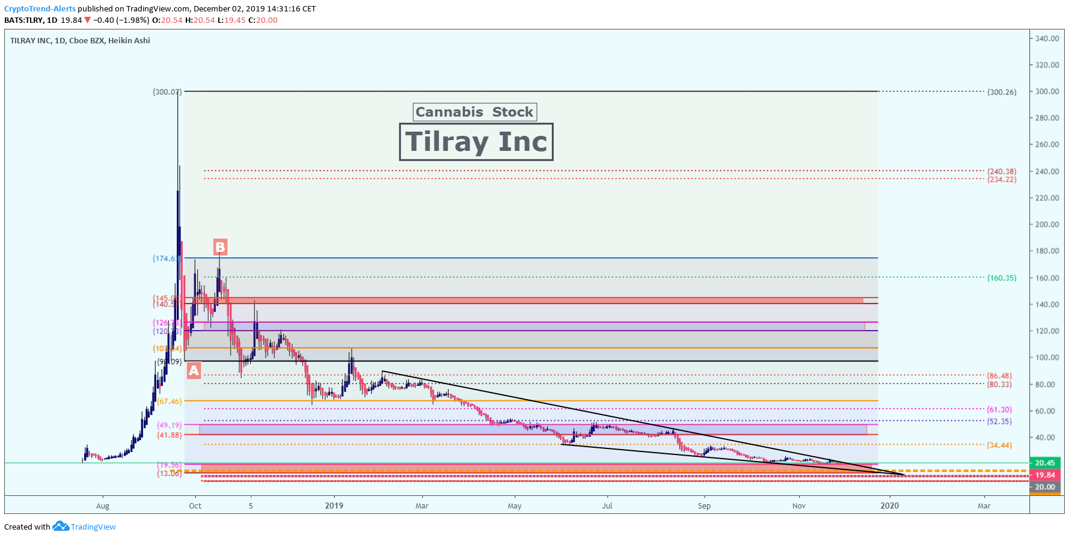Click 'TILRAY INC, 1D, Cboe BZX, Heikin Ashi' legend

80,41
